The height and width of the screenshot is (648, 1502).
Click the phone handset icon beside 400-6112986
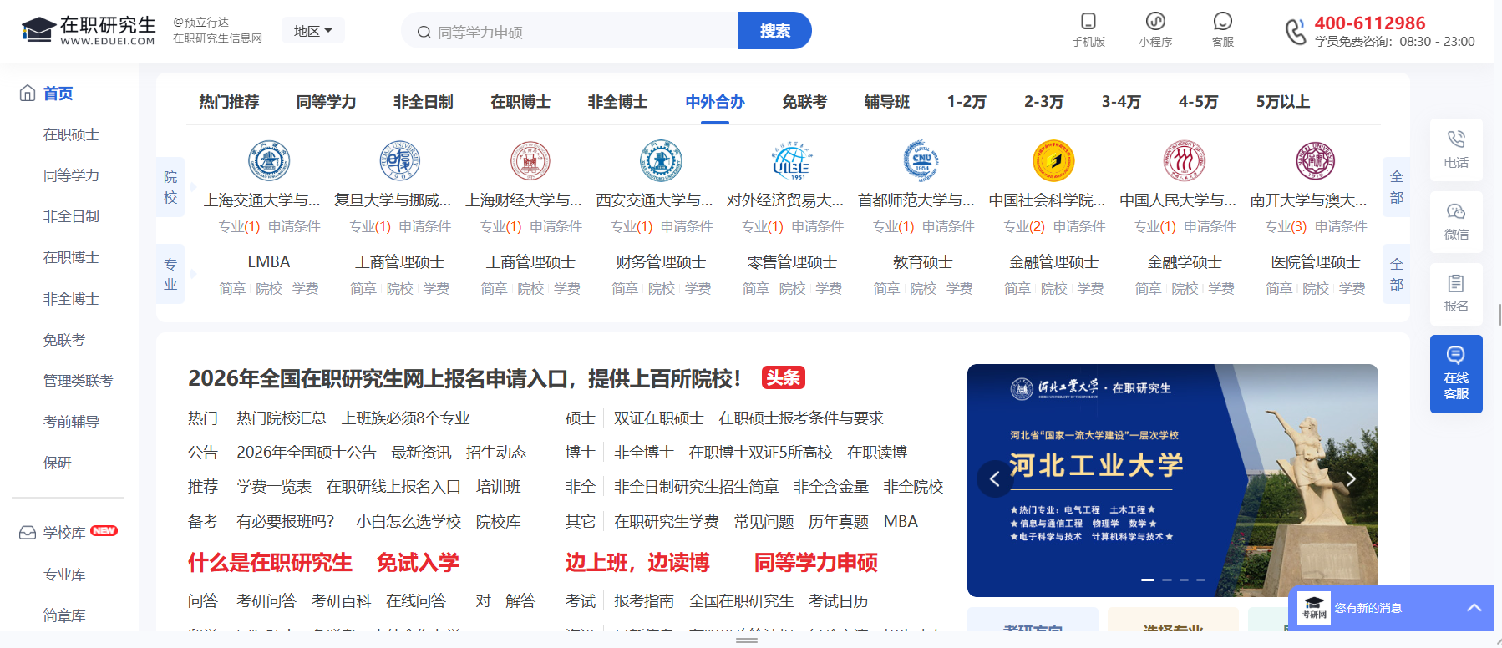tap(1295, 32)
